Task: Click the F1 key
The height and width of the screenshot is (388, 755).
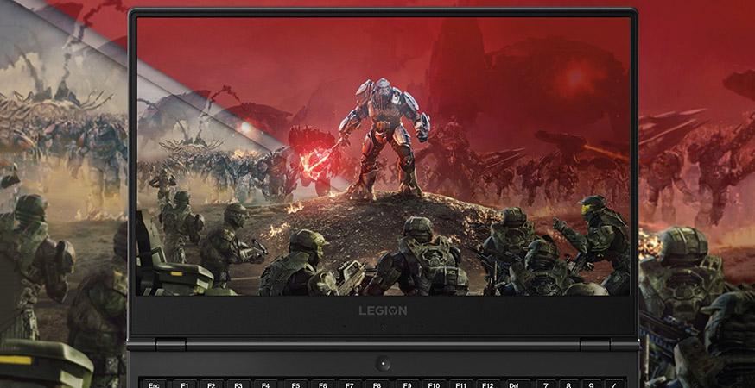Action: pos(184,385)
